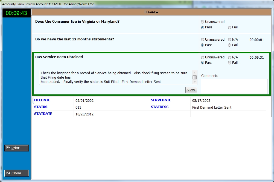This screenshot has width=274, height=182.
Task: Click the instructions scrollbar up arrow
Action: tap(195, 73)
